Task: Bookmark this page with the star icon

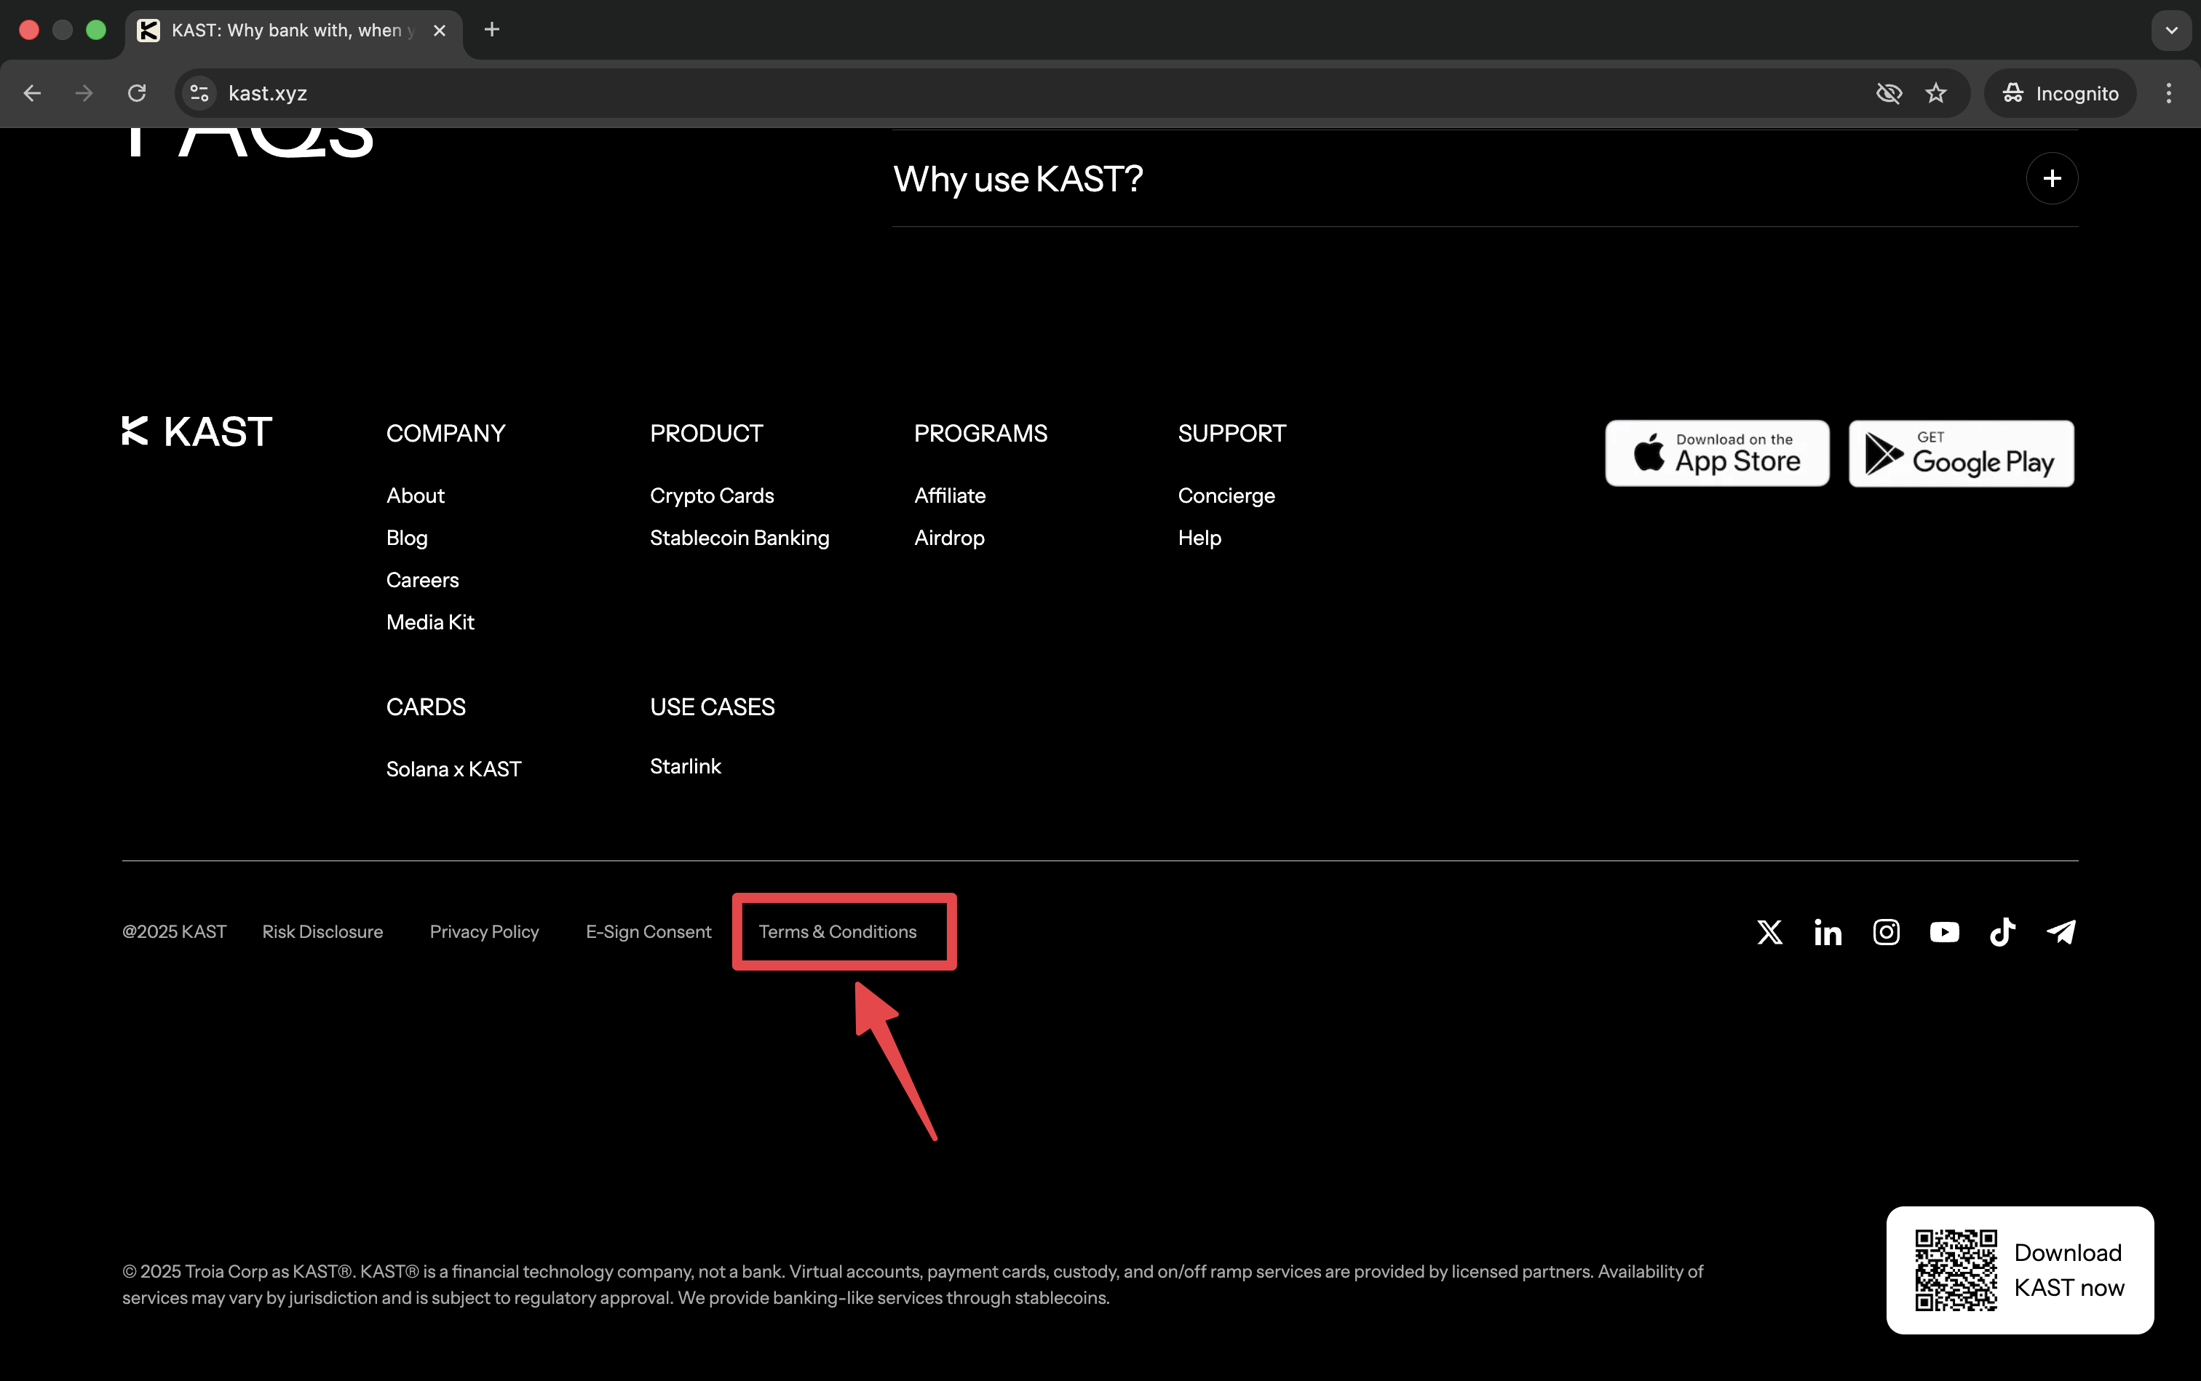Action: pos(1935,93)
